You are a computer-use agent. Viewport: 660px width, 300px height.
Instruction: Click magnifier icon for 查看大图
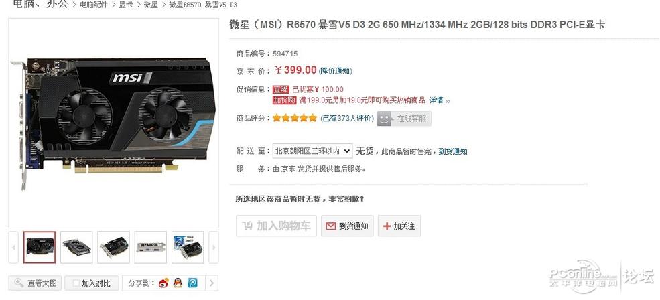(x=19, y=283)
